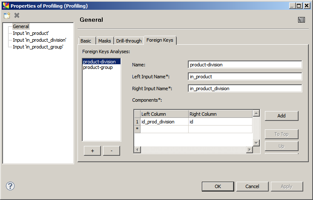Select Input 'in_product_division' tree item

pos(39,40)
